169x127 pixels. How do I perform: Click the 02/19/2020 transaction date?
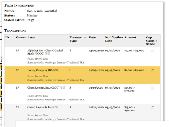point(96,88)
